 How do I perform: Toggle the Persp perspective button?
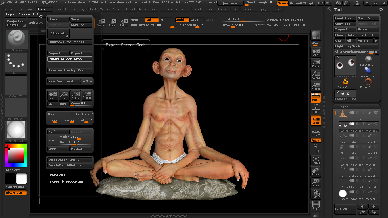(x=316, y=98)
